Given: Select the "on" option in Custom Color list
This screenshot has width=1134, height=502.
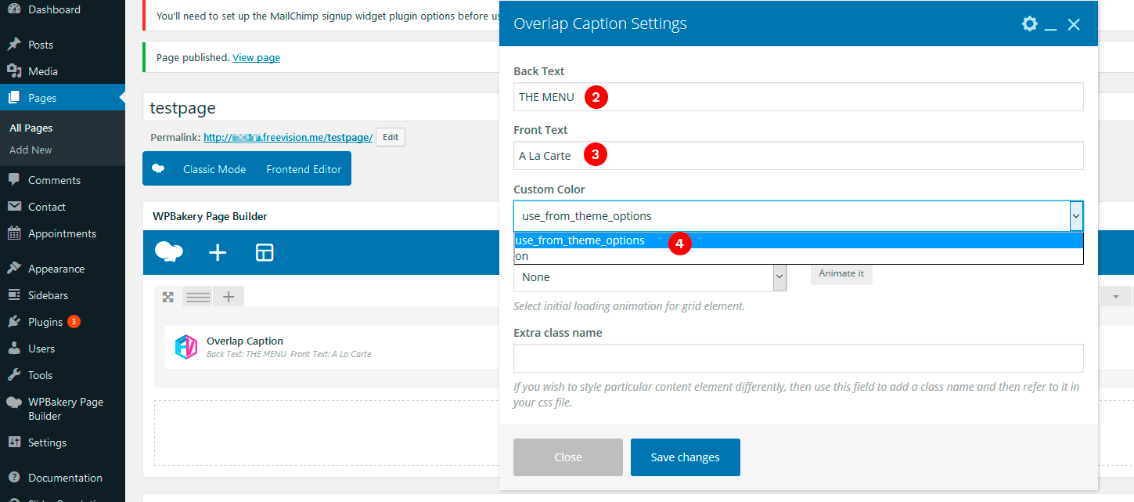Looking at the screenshot, I should pos(522,256).
